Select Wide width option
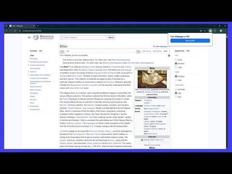Viewport: 232px width, 174px height. 176,80
